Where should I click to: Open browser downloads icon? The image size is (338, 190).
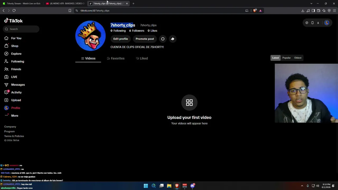coord(303,11)
